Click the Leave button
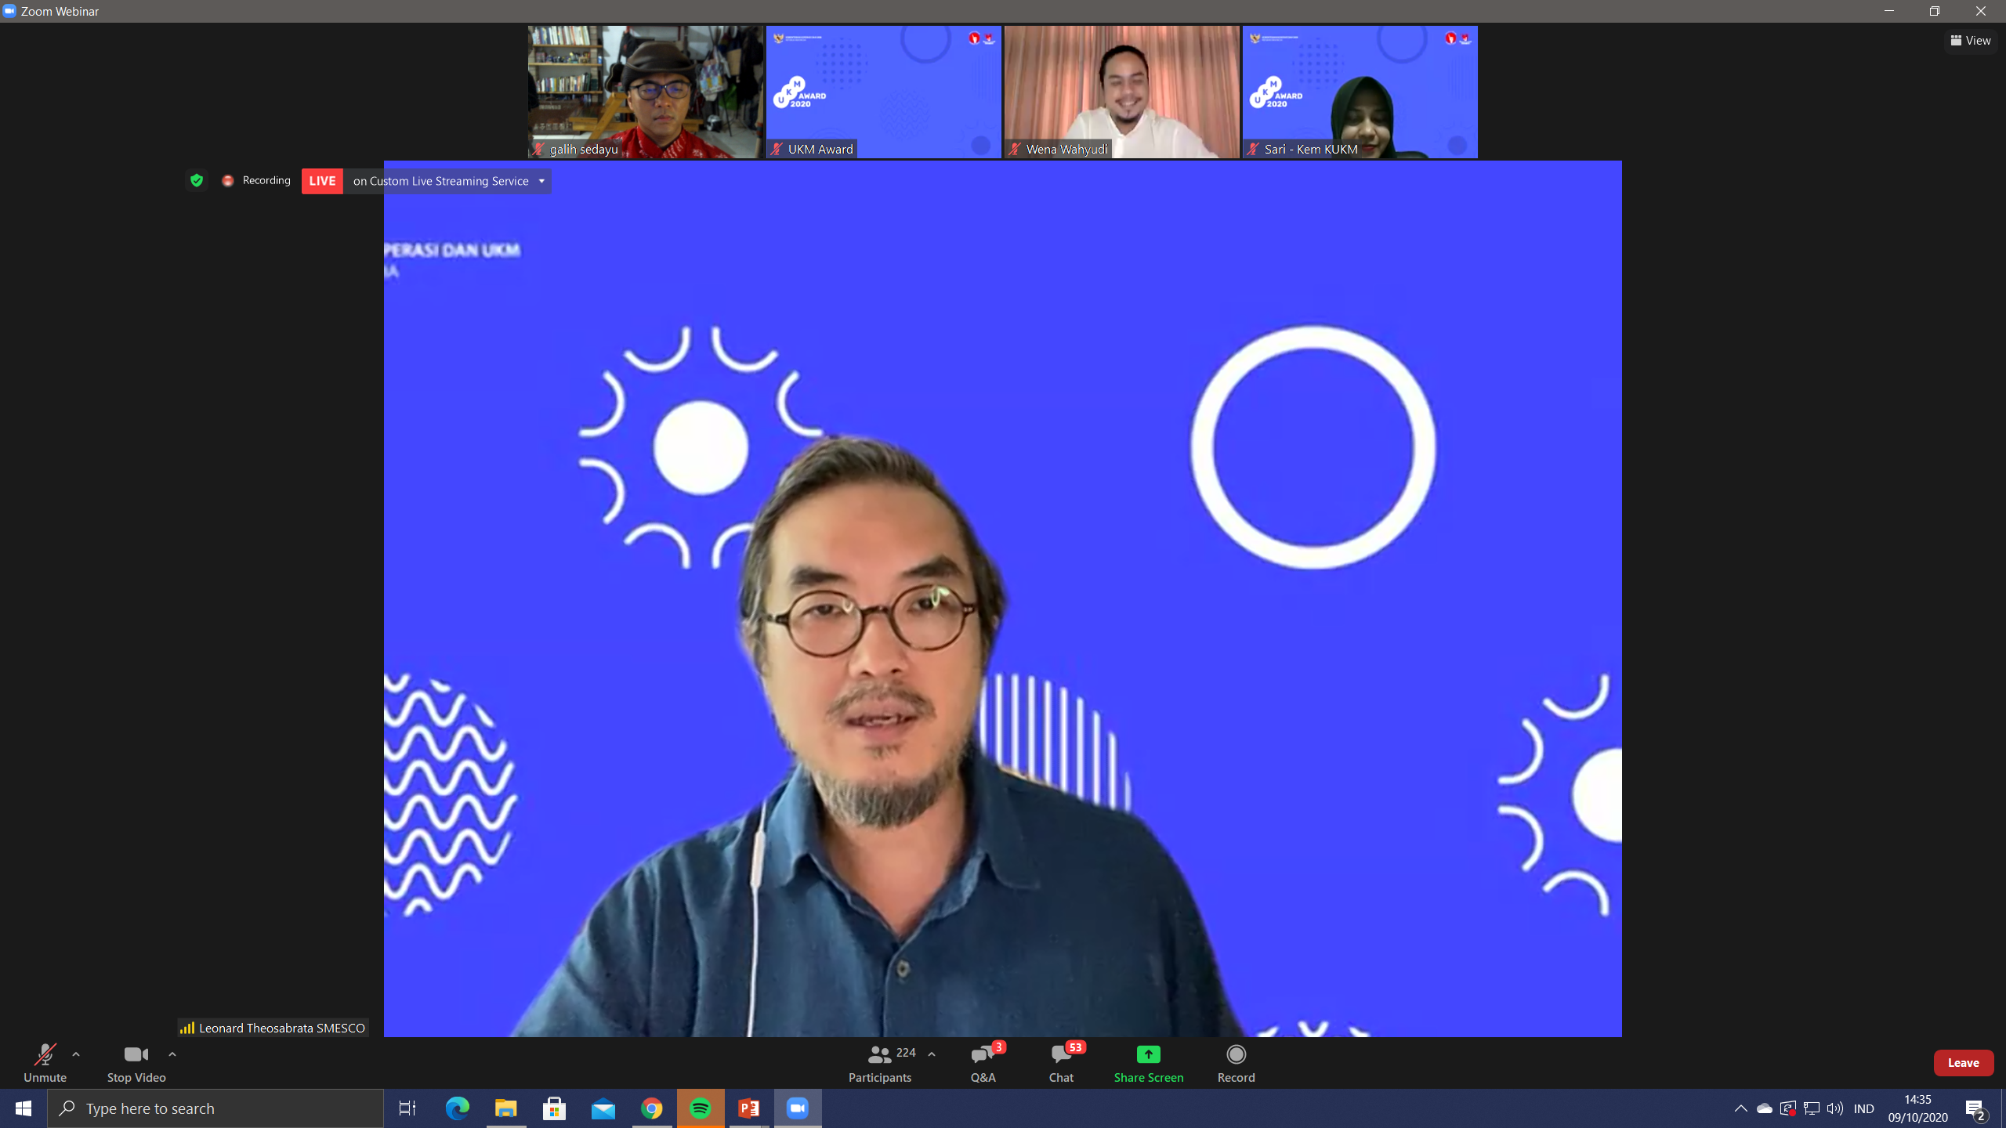The height and width of the screenshot is (1128, 2006). point(1964,1062)
